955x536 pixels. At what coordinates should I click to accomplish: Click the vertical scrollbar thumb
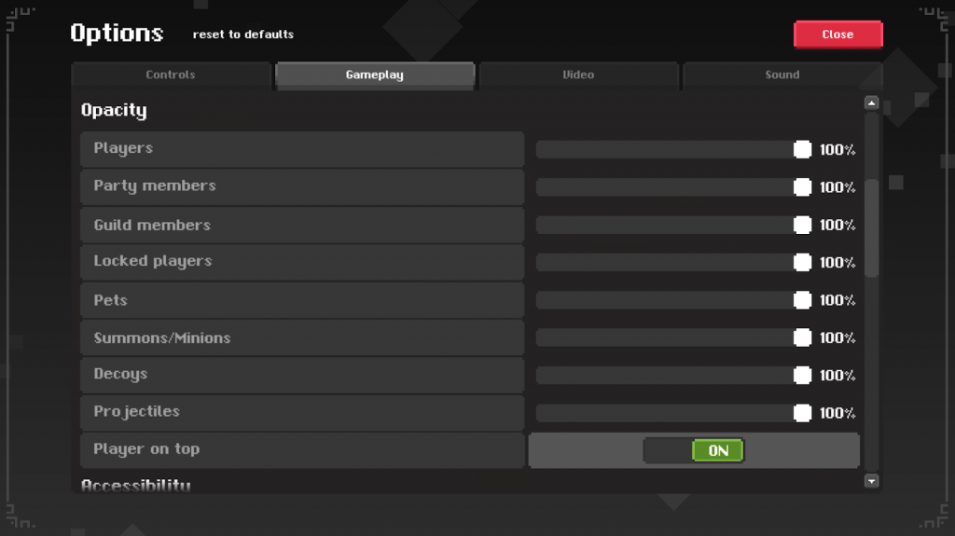click(872, 228)
